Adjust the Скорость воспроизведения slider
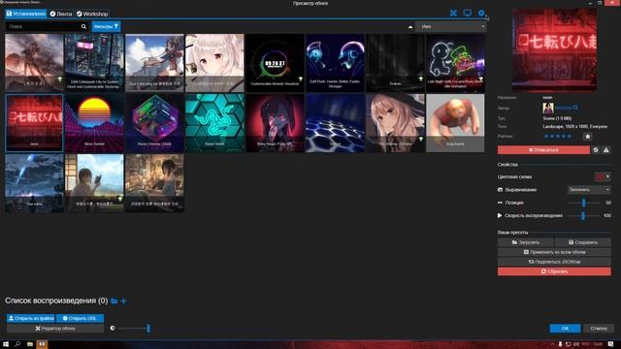Viewport: 621px width, 349px height. point(583,215)
